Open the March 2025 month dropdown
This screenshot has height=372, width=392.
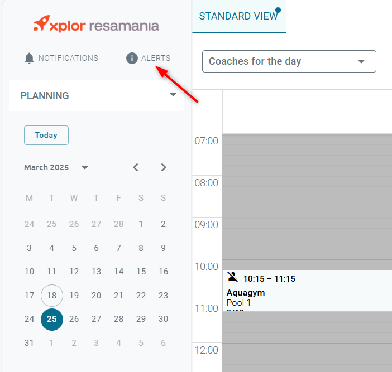(85, 167)
